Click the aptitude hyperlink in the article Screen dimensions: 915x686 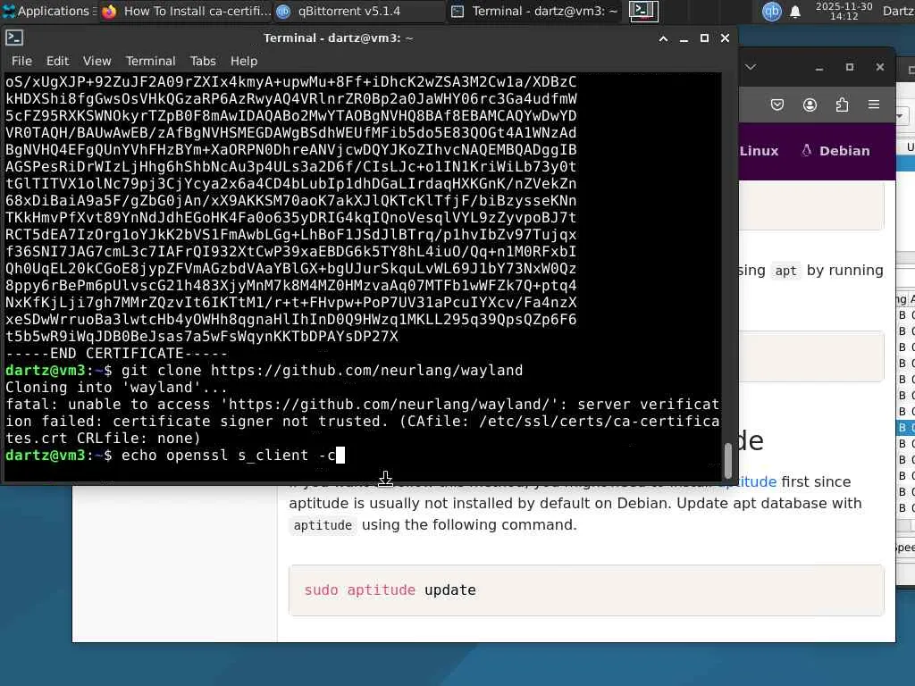pos(746,481)
